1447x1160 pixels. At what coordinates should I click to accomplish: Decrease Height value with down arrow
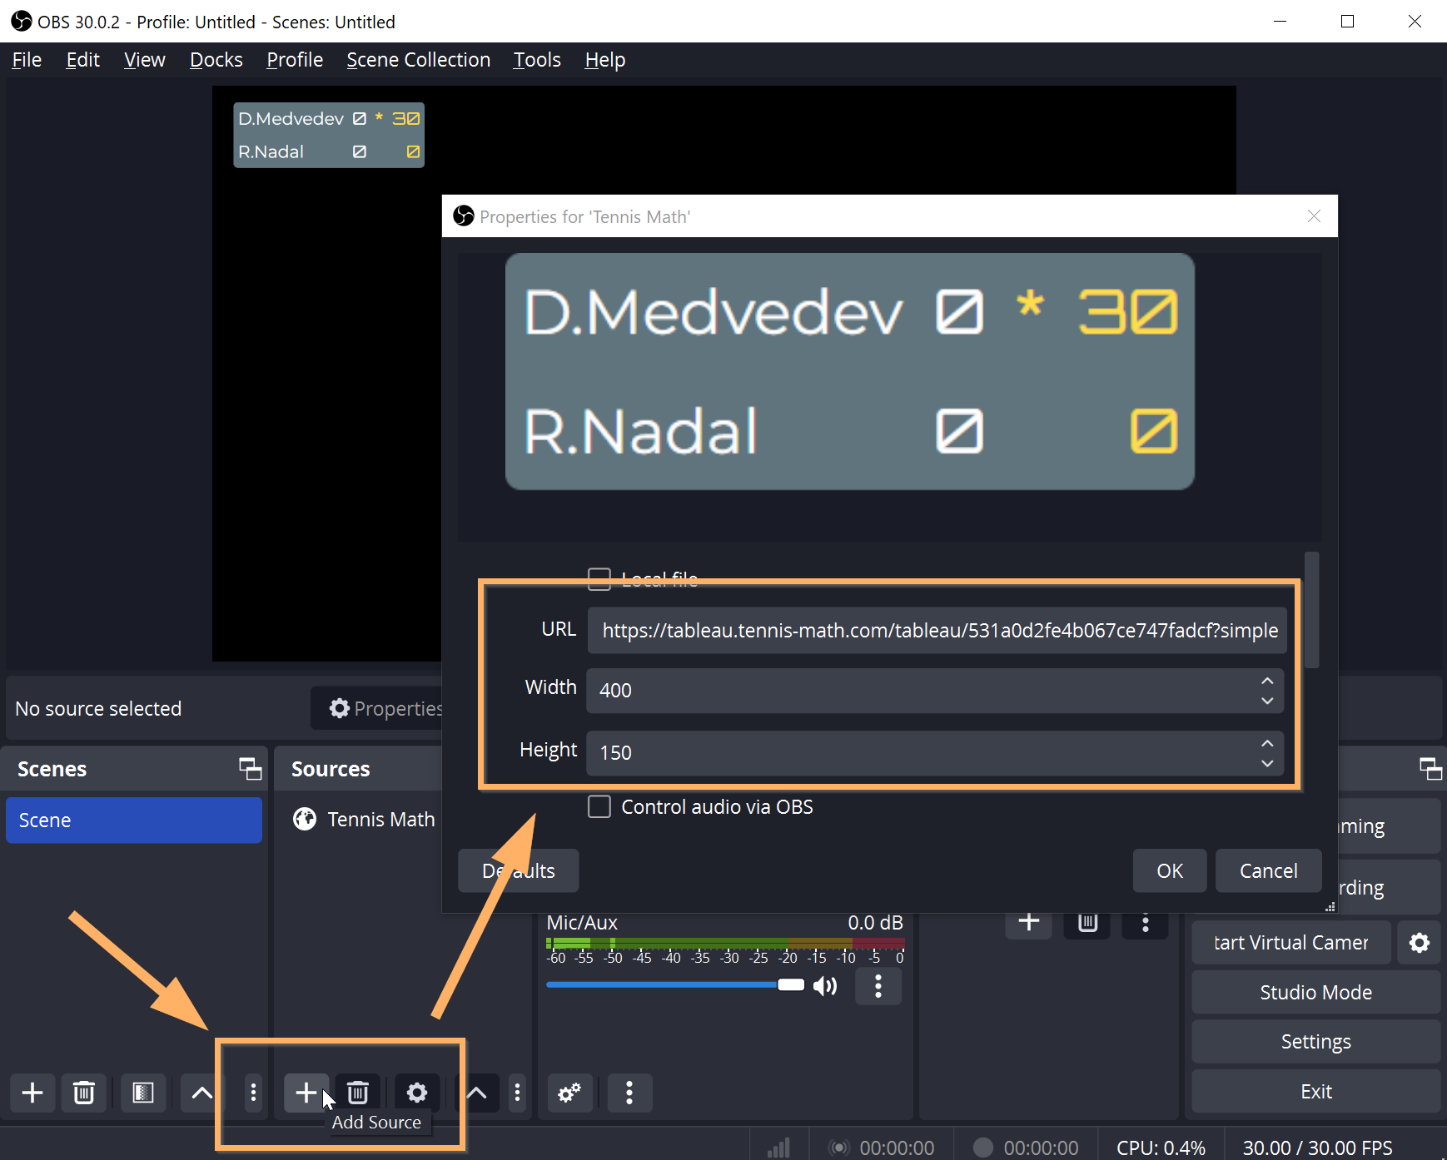(1267, 763)
